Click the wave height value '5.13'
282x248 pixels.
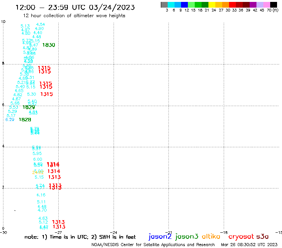coord(25,26)
